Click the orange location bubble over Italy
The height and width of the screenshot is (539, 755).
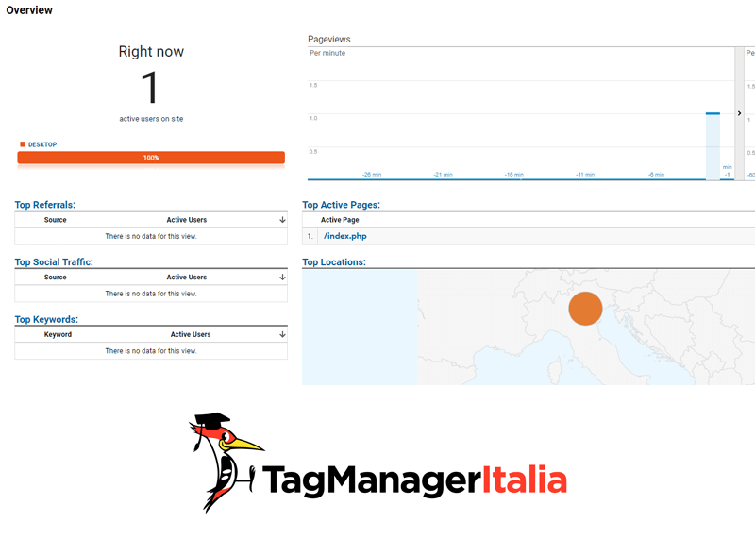pos(585,309)
